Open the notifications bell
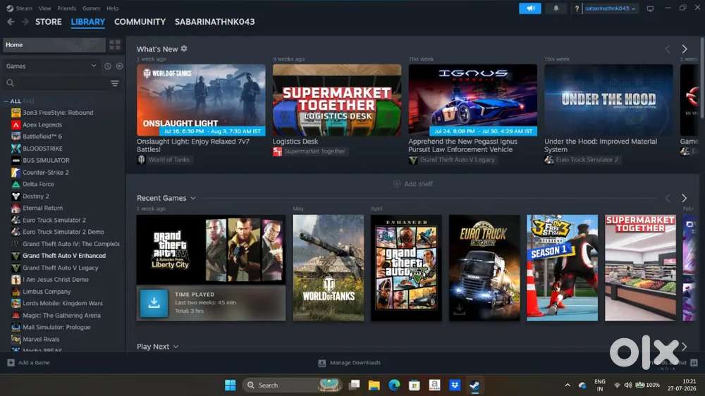This screenshot has width=705, height=396. tap(556, 8)
